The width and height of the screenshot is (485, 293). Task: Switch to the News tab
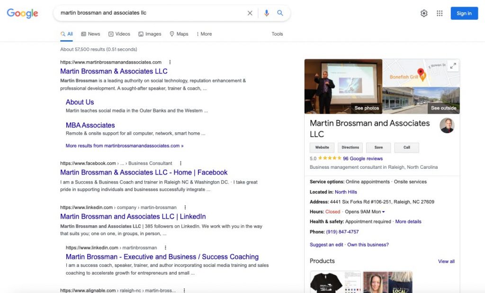coord(90,34)
